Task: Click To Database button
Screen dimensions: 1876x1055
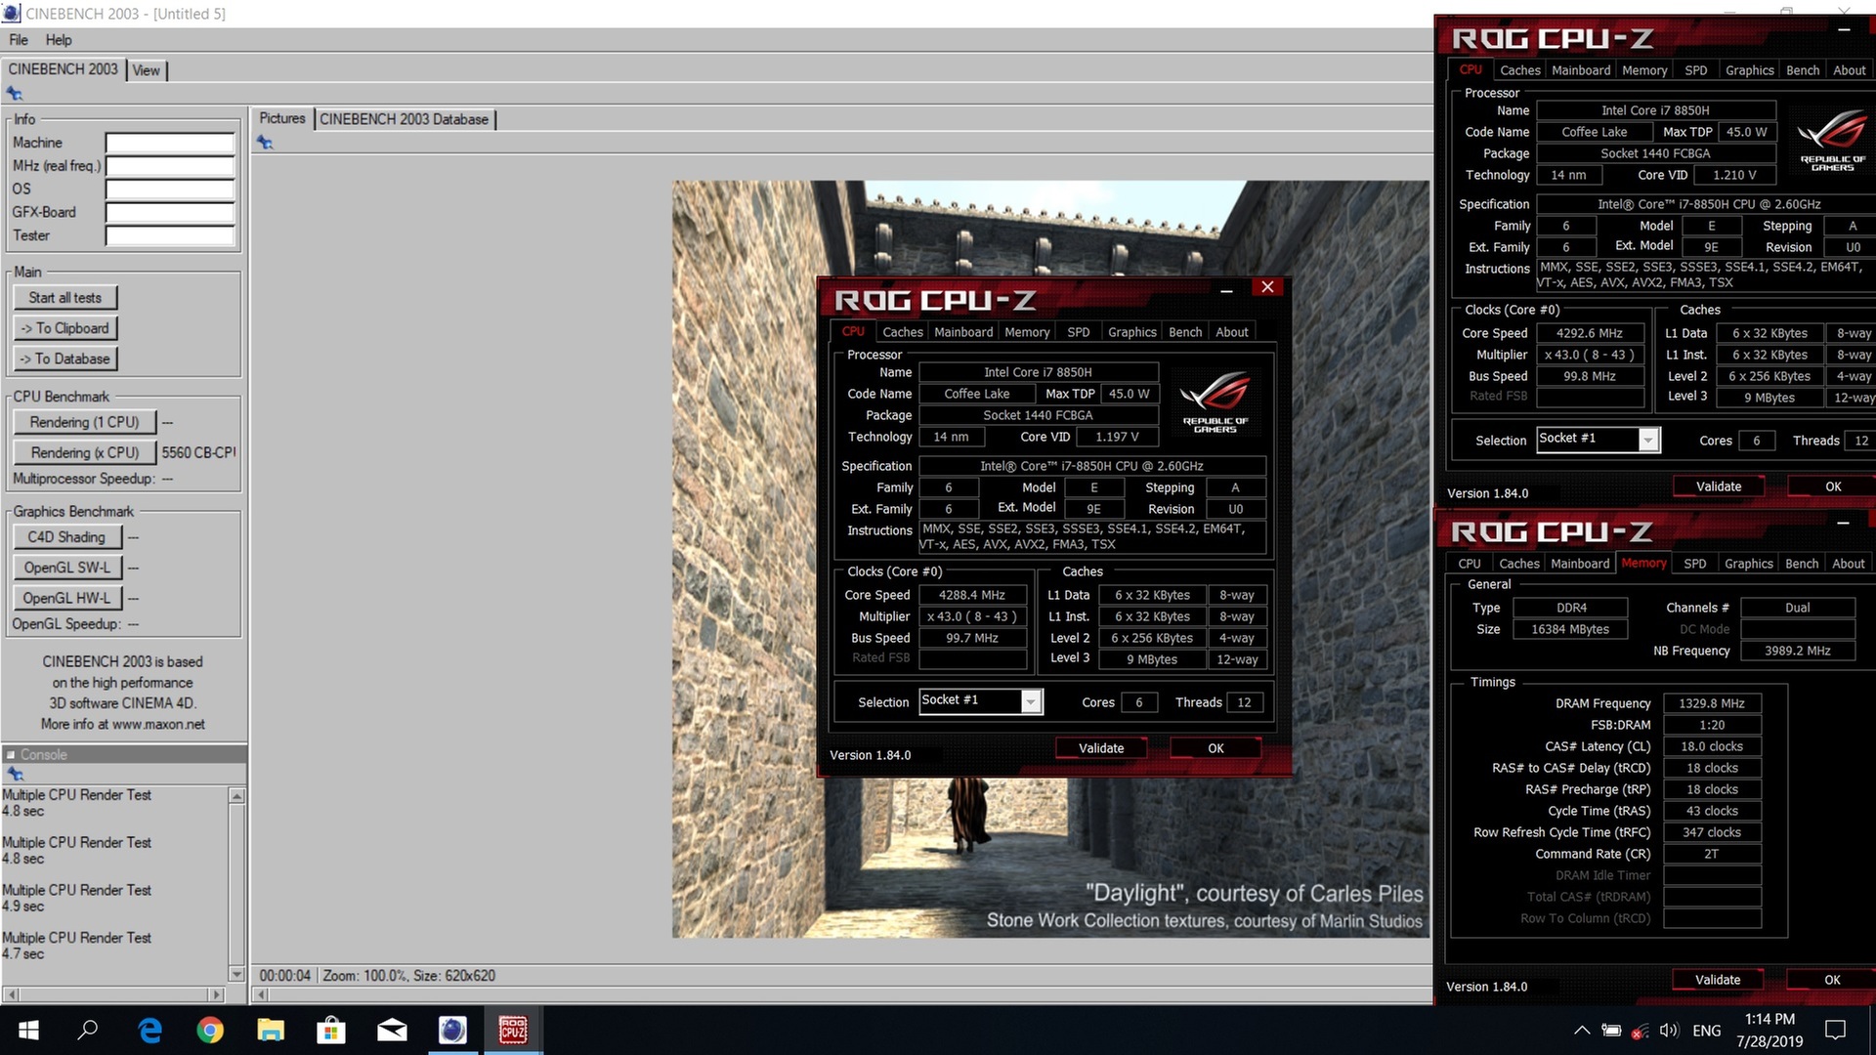Action: tap(64, 359)
